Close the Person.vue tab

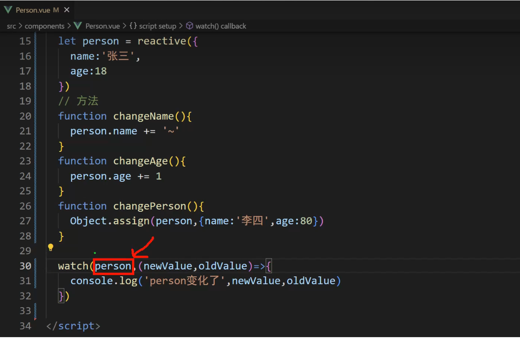click(66, 10)
